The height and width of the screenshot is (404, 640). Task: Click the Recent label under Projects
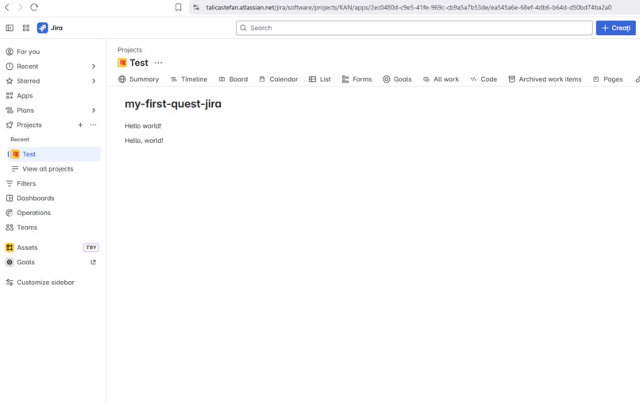pos(20,140)
